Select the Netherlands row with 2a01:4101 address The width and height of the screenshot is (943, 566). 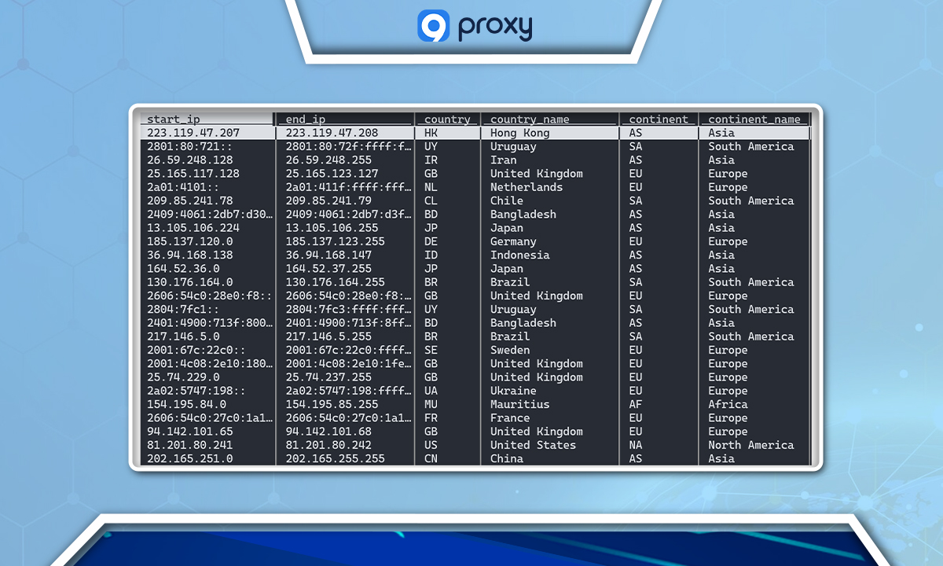click(x=472, y=187)
